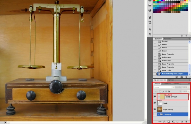Toggle lock all padlock
Screen dimensions: 191x124
click(x=169, y=91)
